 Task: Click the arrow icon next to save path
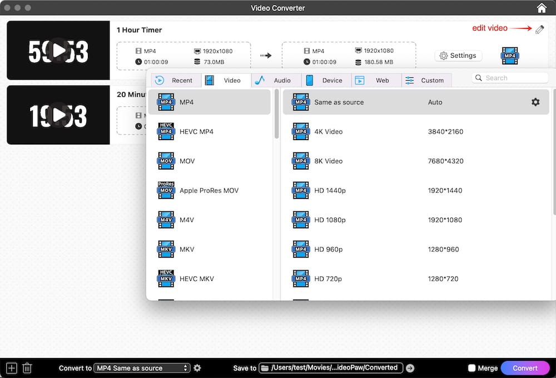pyautogui.click(x=410, y=368)
